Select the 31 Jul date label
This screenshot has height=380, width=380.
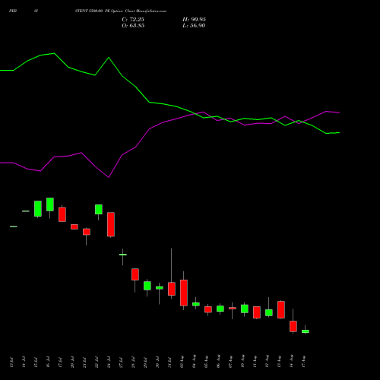point(169,363)
